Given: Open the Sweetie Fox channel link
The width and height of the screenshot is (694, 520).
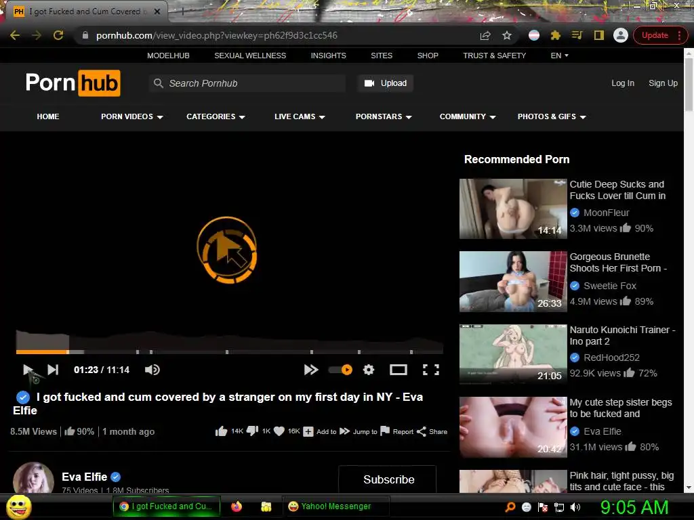Looking at the screenshot, I should pos(609,286).
